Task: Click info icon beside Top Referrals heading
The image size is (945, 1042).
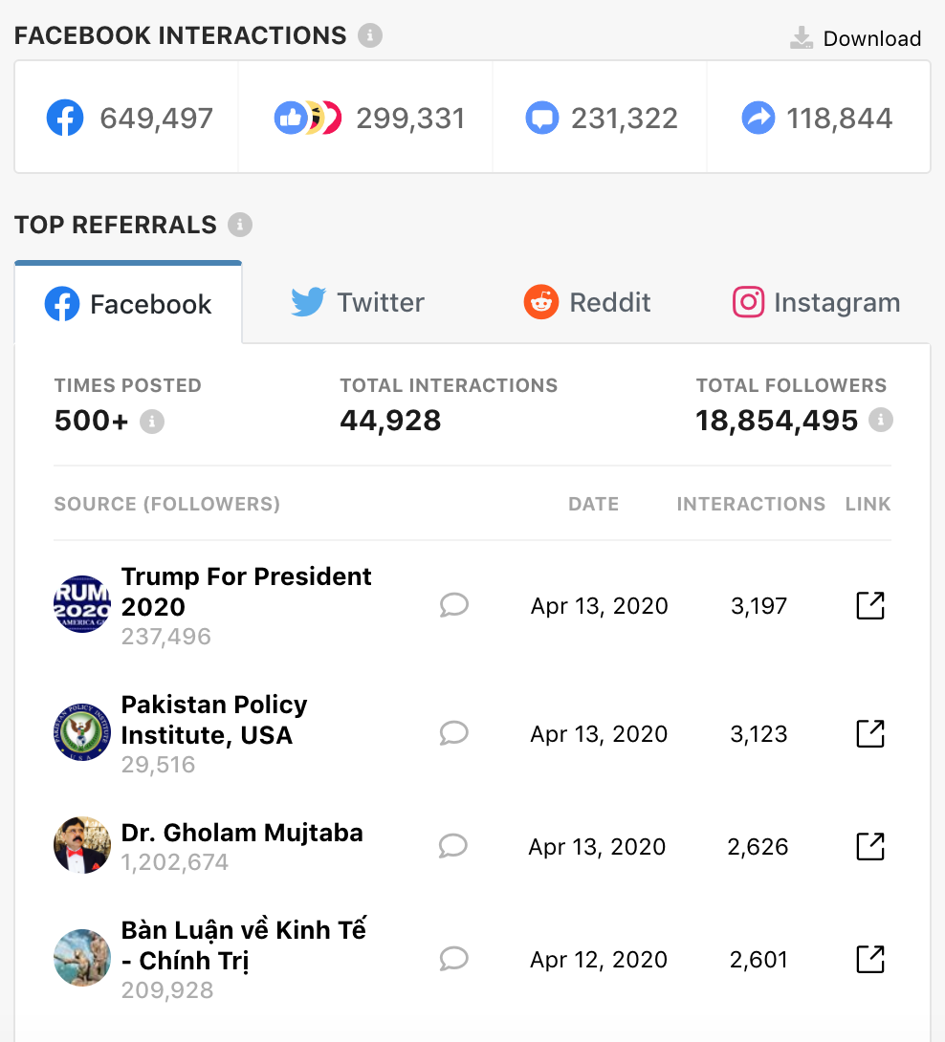Action: 240,226
